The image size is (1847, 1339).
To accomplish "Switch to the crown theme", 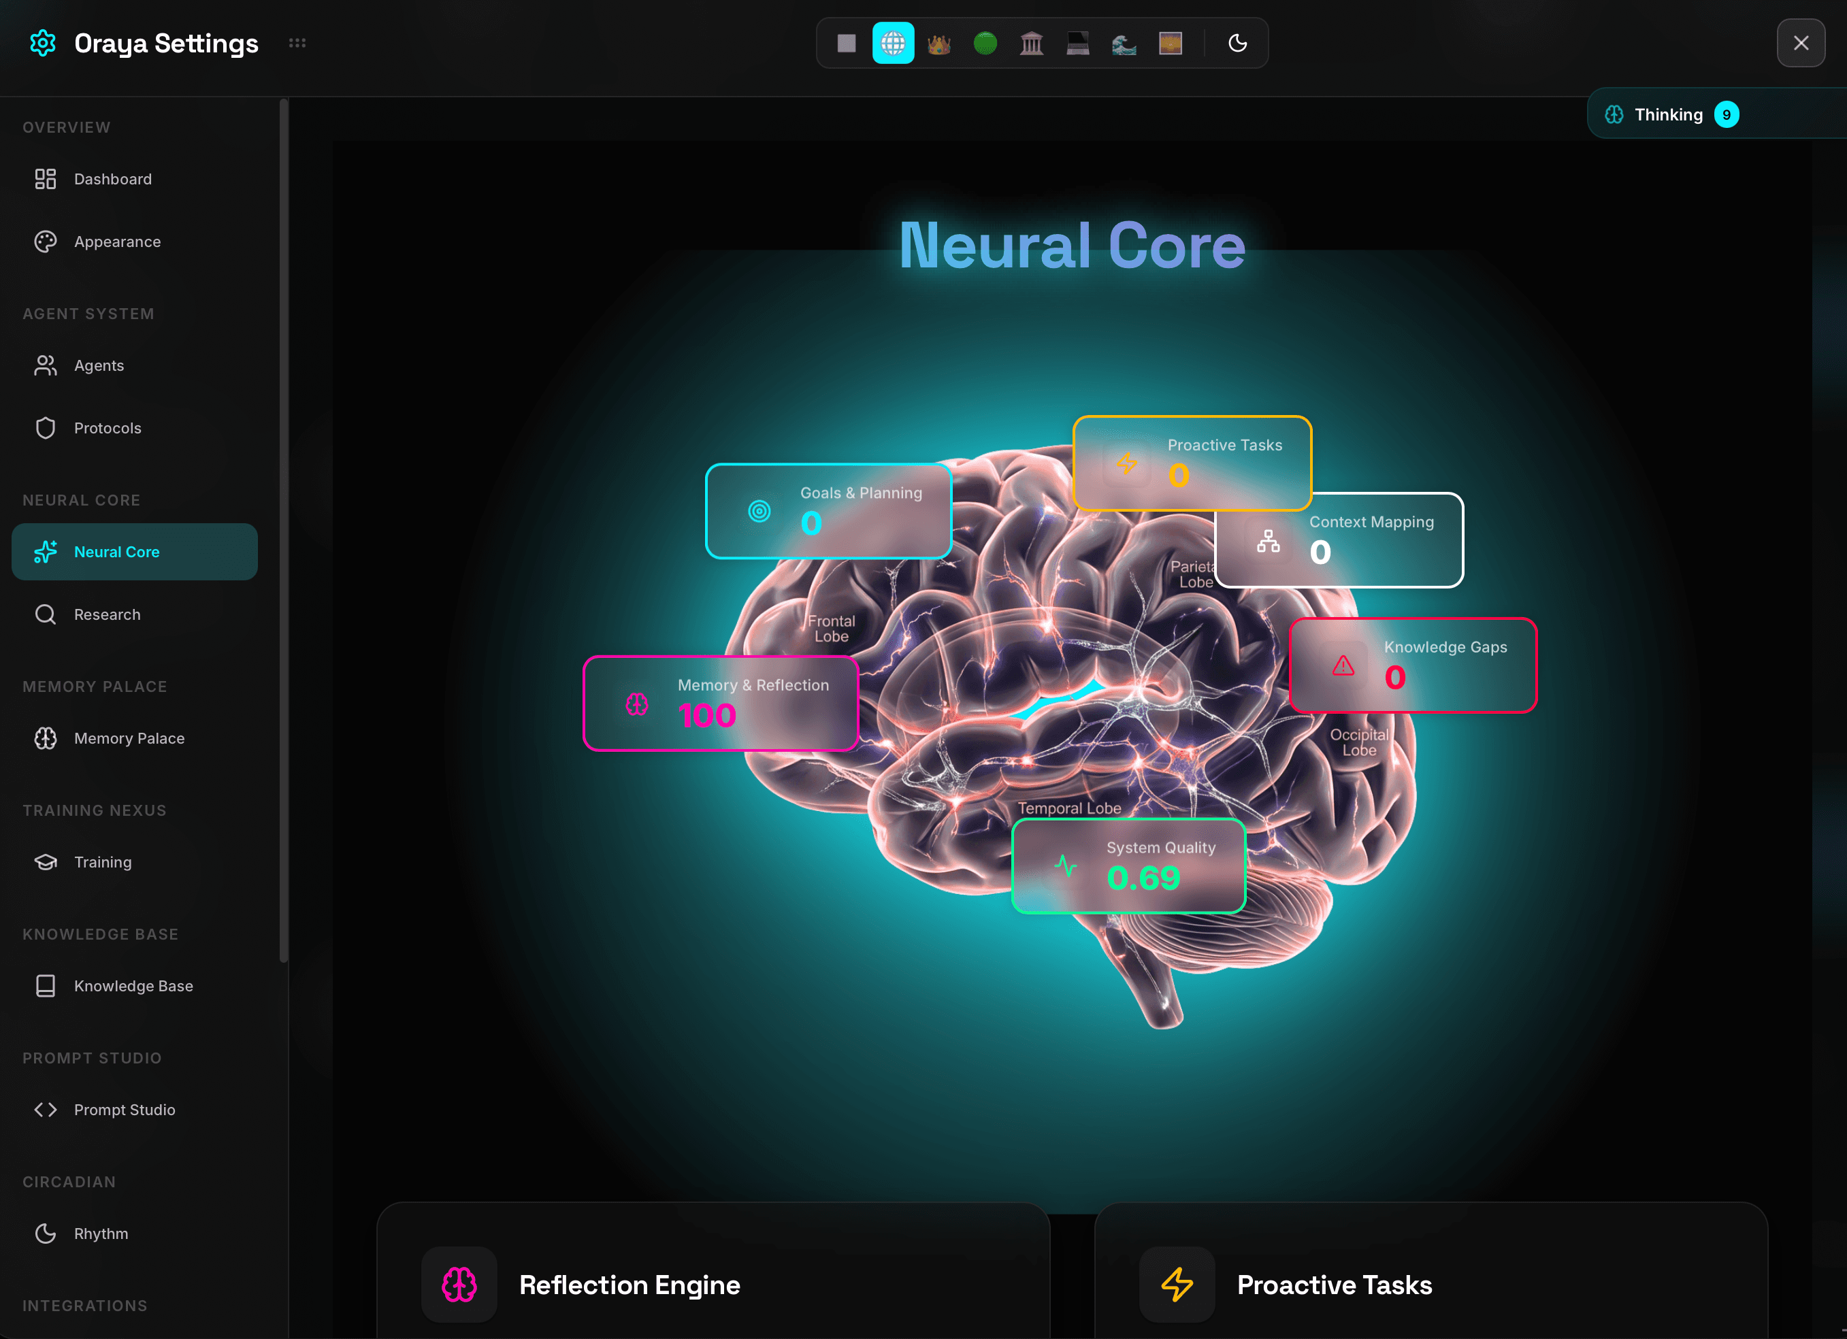I will coord(939,43).
